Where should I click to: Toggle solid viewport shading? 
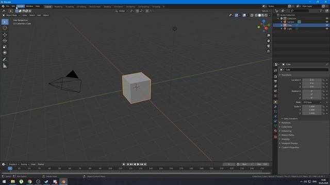259,15
